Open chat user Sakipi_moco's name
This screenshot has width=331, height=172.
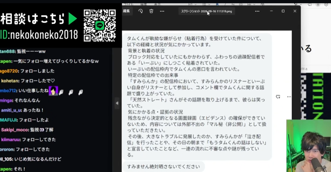pos(15,130)
